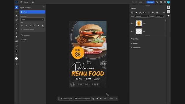Swap foreground and background colors
The image size is (185, 104).
(x=16, y=55)
